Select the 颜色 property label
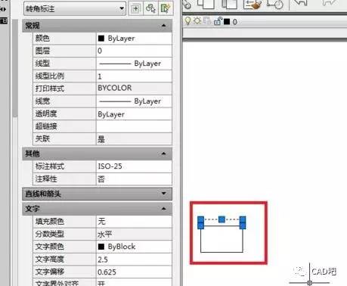Image resolution: width=347 pixels, height=286 pixels. (42, 38)
